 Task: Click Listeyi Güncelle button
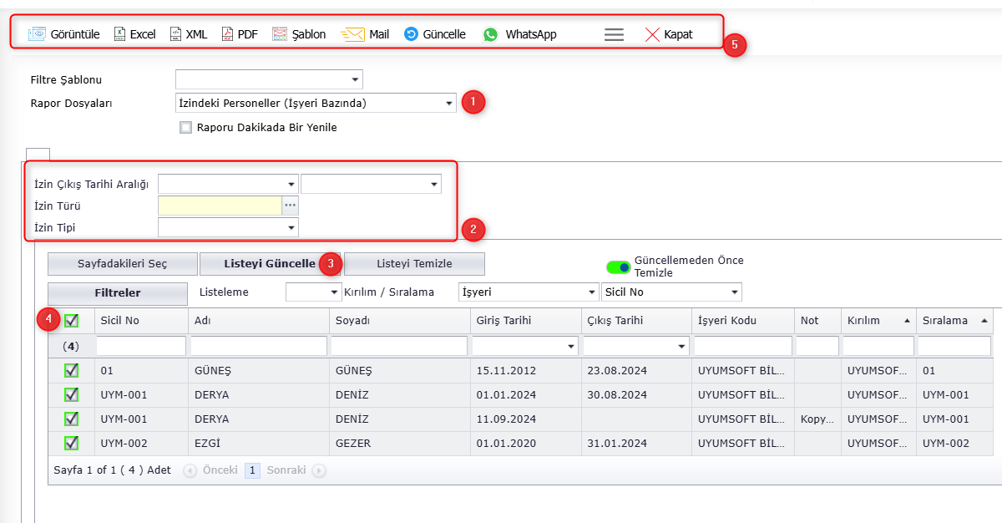[270, 264]
